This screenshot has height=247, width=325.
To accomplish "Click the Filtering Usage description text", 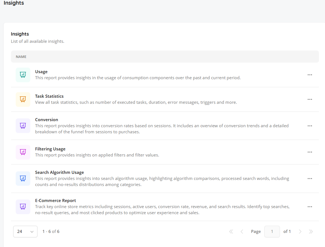I will 97,155.
